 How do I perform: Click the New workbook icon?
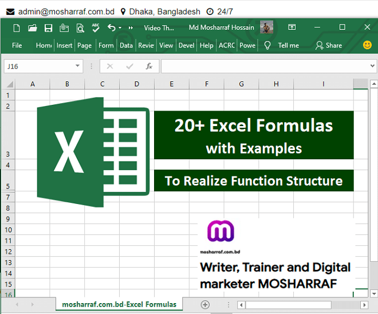(17, 28)
